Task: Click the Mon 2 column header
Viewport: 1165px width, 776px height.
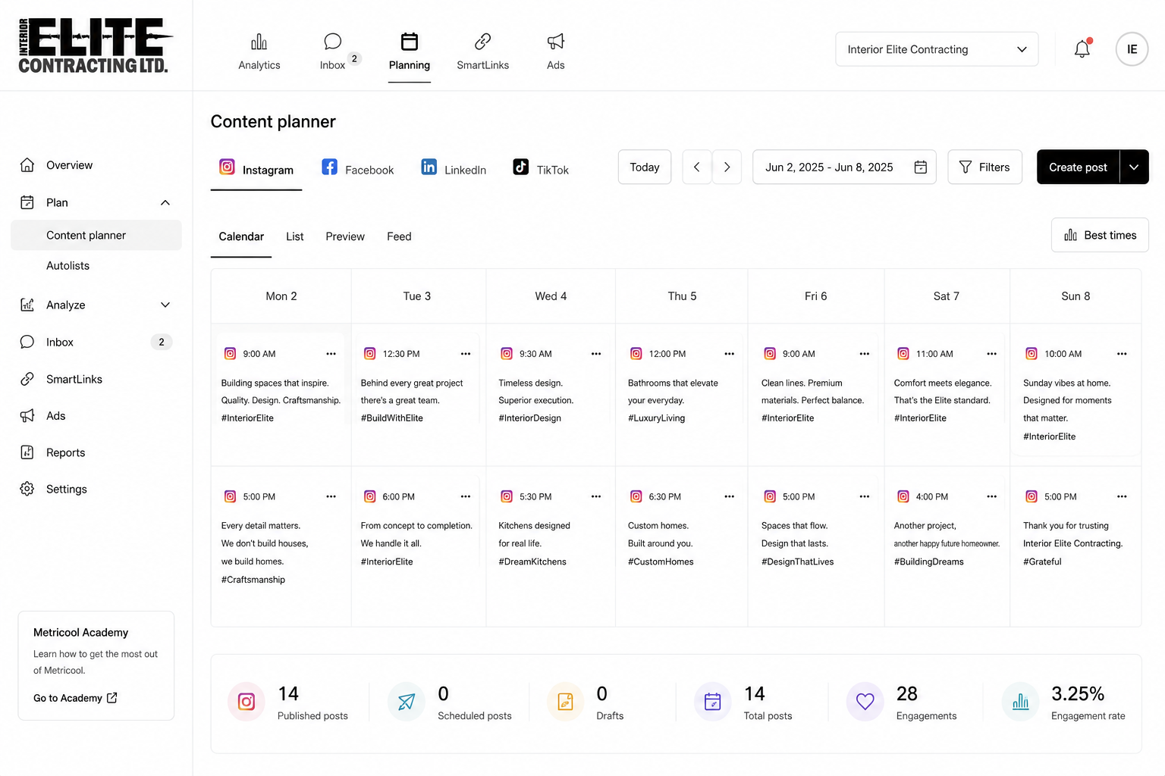Action: (281, 296)
